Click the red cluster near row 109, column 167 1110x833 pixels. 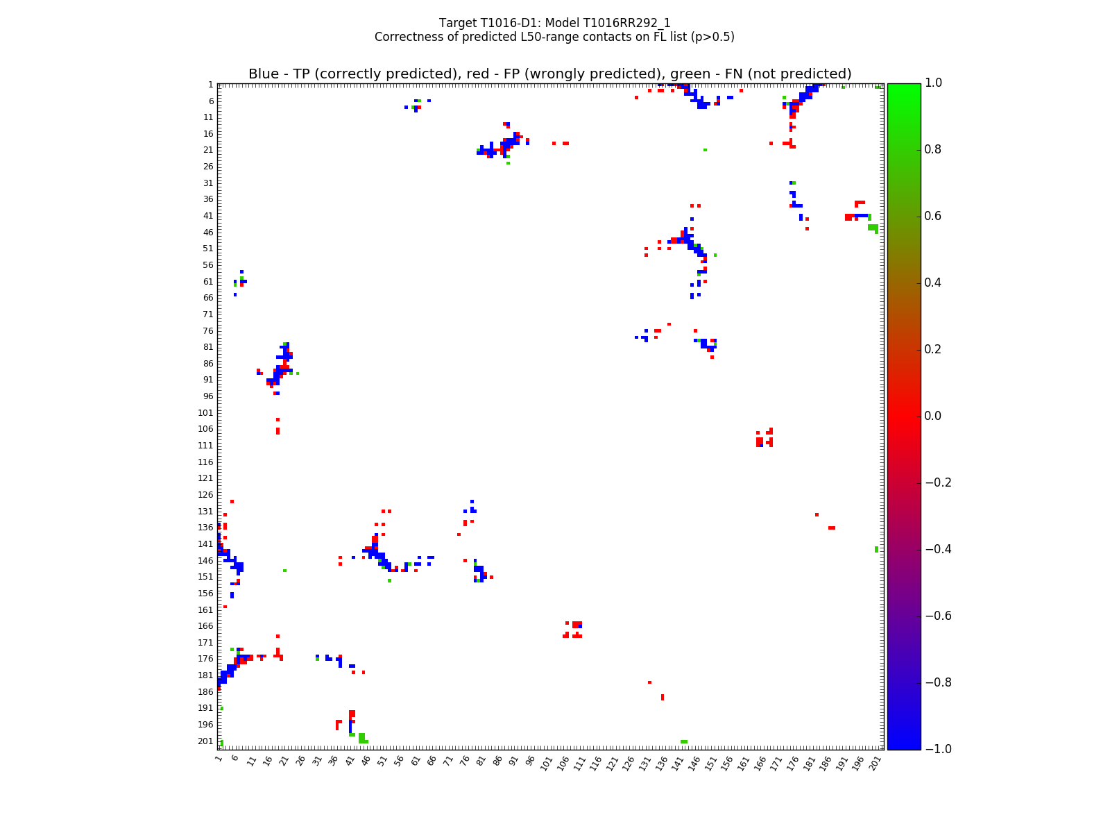[762, 440]
